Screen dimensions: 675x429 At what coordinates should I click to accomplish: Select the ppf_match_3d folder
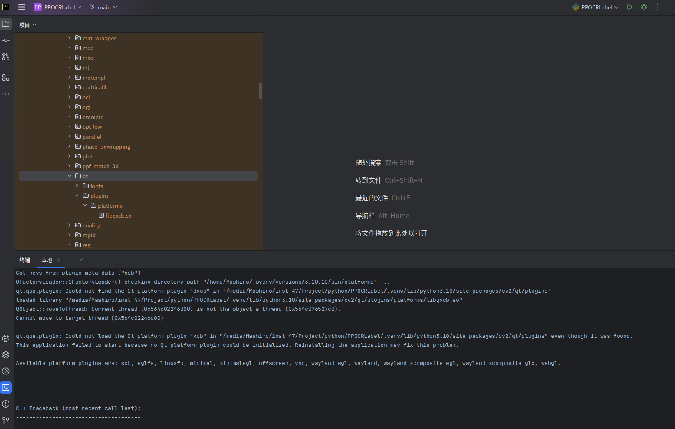click(x=97, y=166)
